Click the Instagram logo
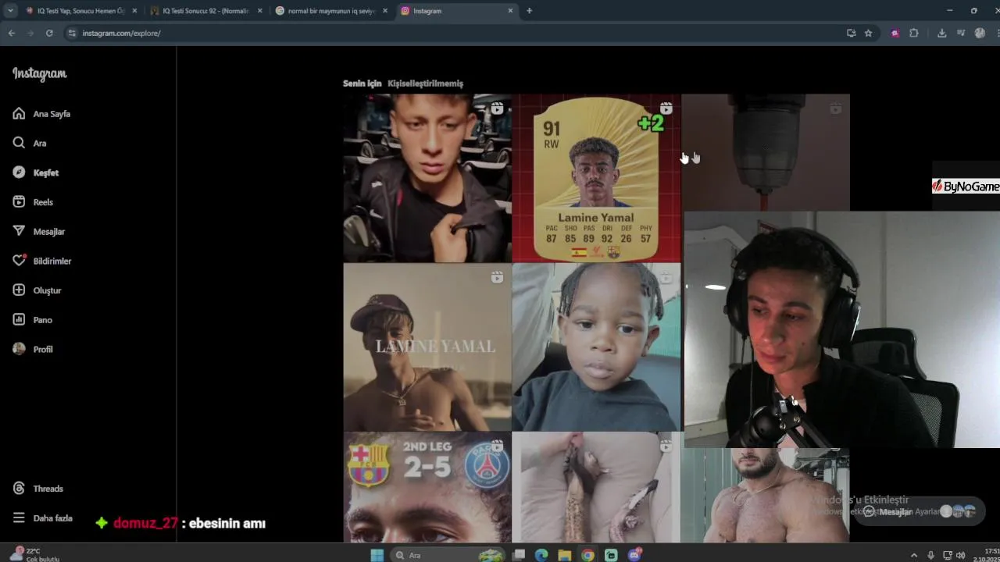The image size is (1000, 562). 39,73
